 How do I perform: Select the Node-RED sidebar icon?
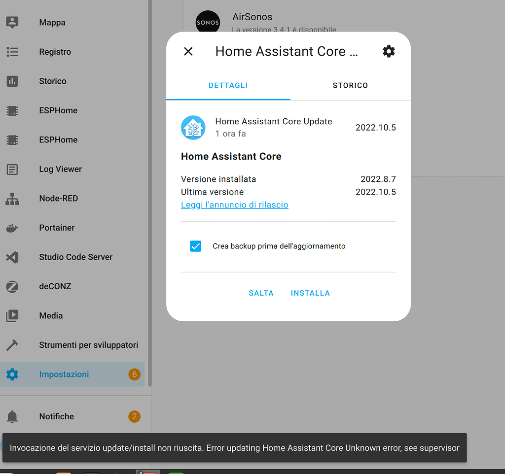pos(58,198)
